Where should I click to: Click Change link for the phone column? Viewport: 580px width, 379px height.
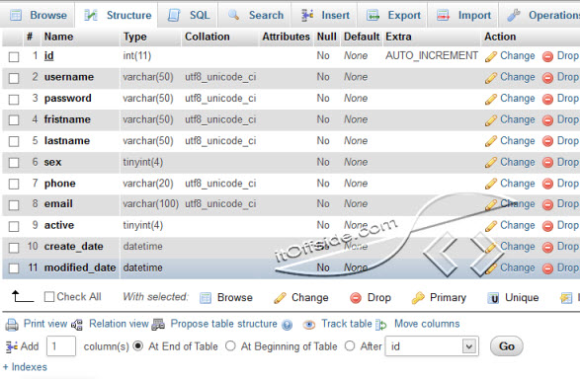coord(518,184)
